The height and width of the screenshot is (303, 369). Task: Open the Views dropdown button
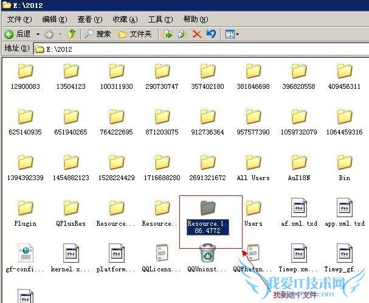point(232,34)
